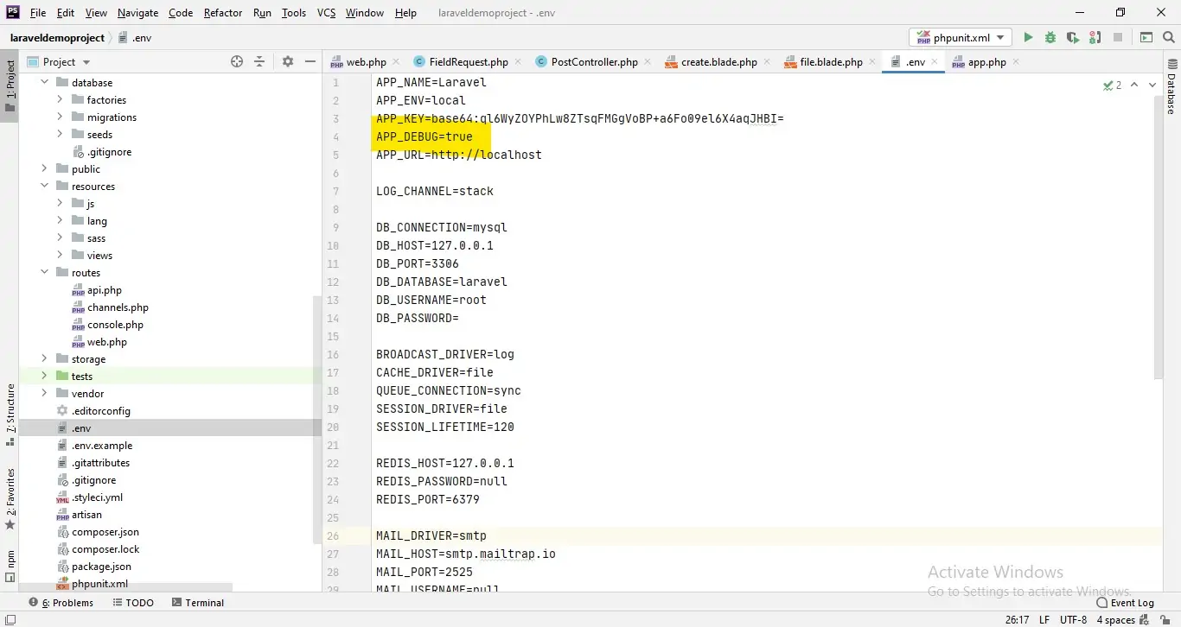Open the Tools menu
The width and height of the screenshot is (1181, 627).
(x=294, y=13)
